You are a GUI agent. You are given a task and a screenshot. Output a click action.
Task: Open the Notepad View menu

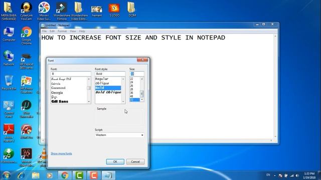73,31
